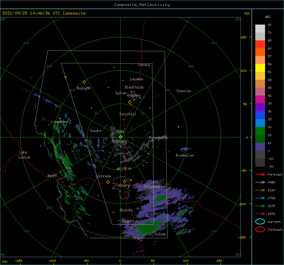Image resolution: width=284 pixels, height=265 pixels.
Task: Click the Sylvan label
Action: pos(121,93)
